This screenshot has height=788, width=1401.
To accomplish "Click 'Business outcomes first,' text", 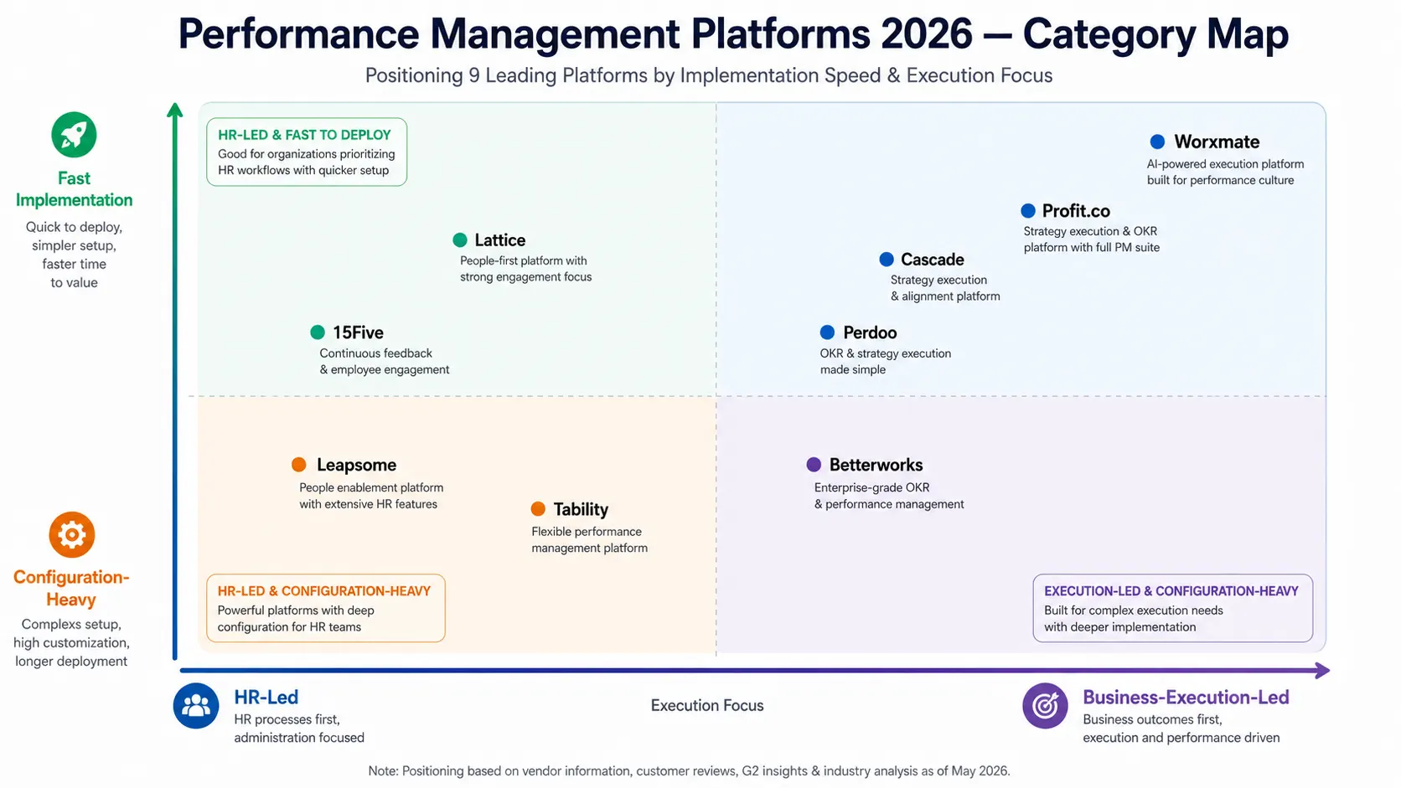I will (x=1152, y=719).
